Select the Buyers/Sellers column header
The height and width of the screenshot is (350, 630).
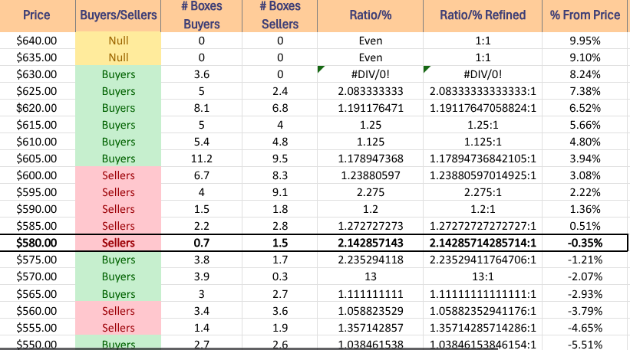click(118, 15)
